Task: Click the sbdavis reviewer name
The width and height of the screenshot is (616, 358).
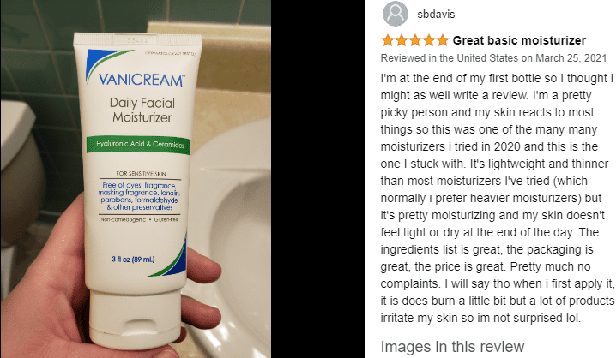Action: (x=436, y=15)
